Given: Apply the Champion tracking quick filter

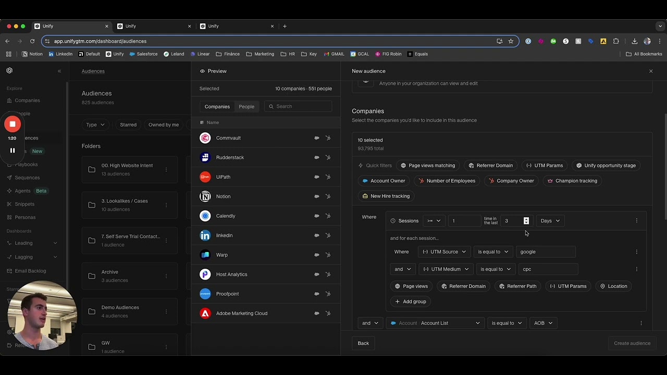Looking at the screenshot, I should pos(572,181).
